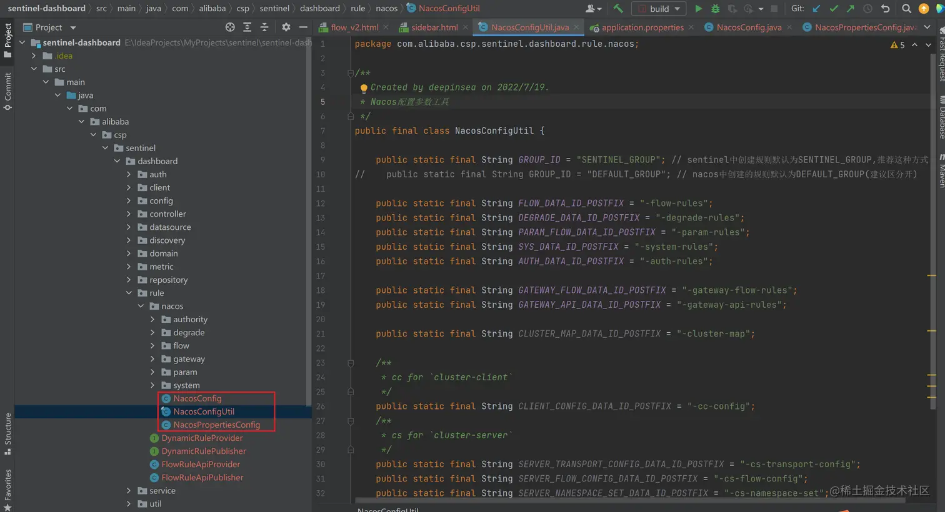Switch to flow_v2.html editor tab
The height and width of the screenshot is (512, 945).
tap(354, 27)
